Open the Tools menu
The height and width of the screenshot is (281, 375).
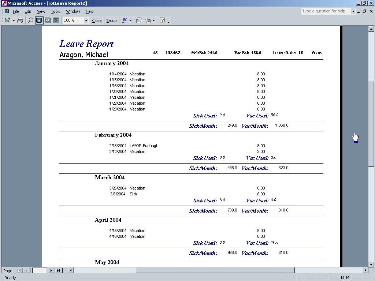(56, 11)
